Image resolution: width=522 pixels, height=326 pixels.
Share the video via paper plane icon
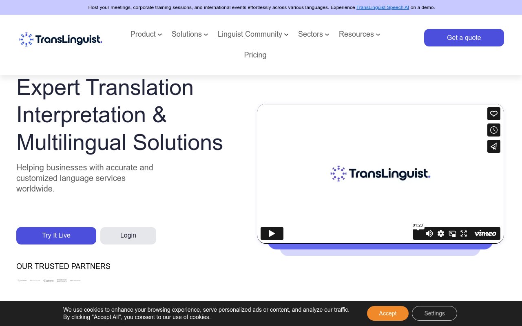coord(494,146)
